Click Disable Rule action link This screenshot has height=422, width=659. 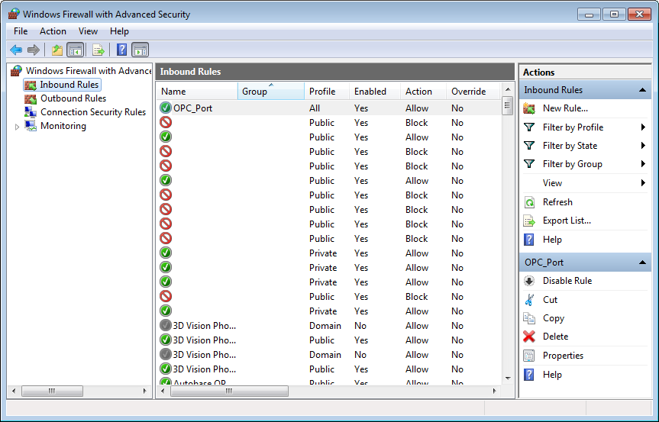567,281
